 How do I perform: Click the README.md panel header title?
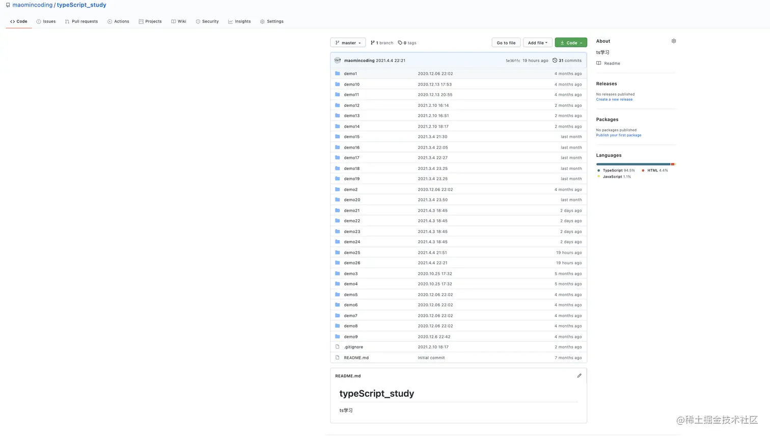pos(348,376)
